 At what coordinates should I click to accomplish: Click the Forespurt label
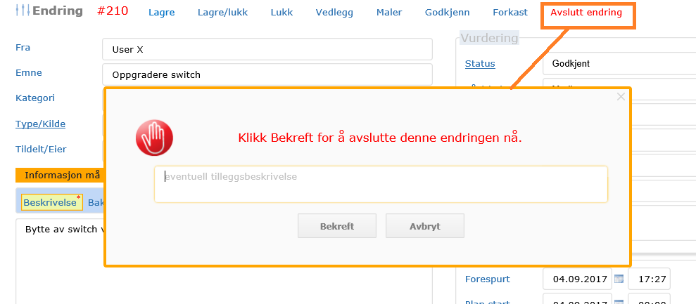point(488,279)
